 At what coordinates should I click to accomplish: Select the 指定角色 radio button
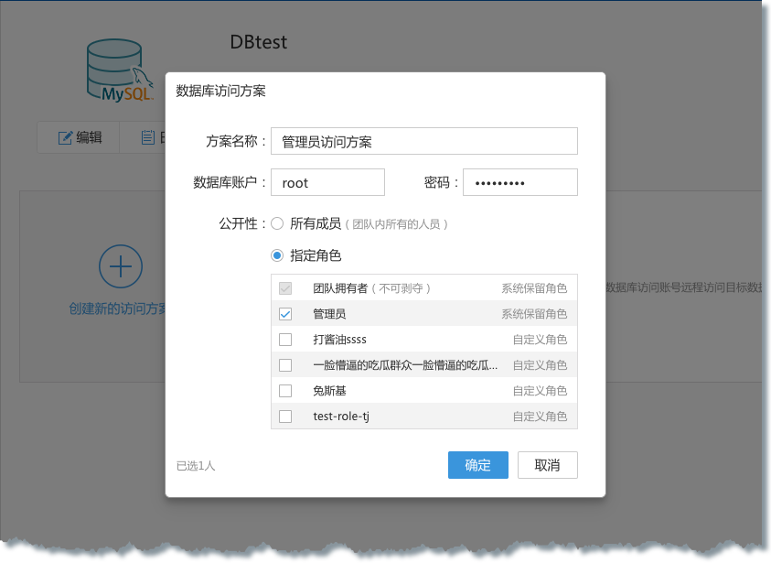[277, 255]
